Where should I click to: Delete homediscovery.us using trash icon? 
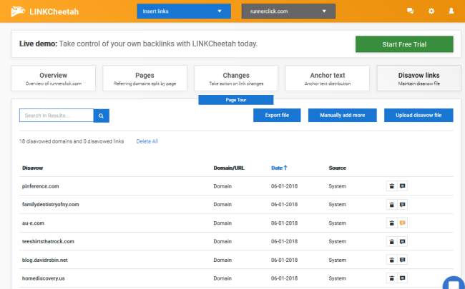(x=391, y=278)
